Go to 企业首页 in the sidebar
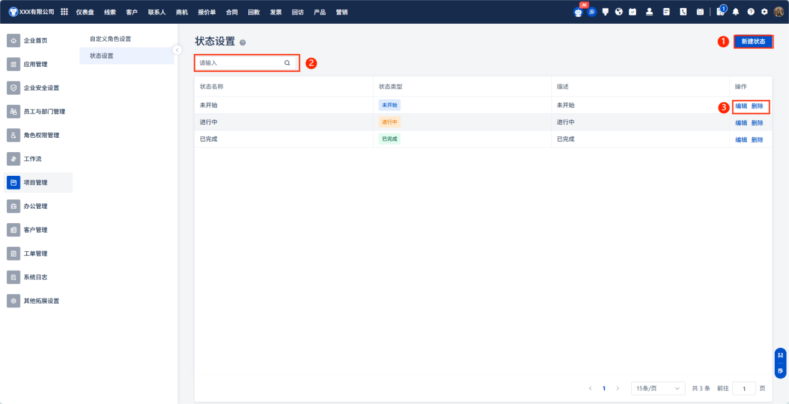Screen dimensions: 789x404 tap(37, 41)
